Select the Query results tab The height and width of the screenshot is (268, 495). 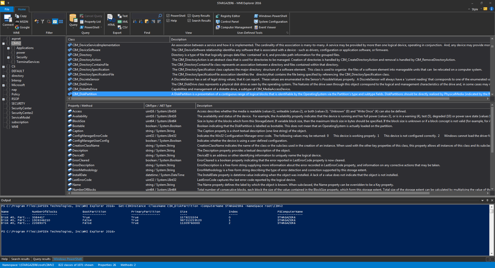tap(42, 259)
